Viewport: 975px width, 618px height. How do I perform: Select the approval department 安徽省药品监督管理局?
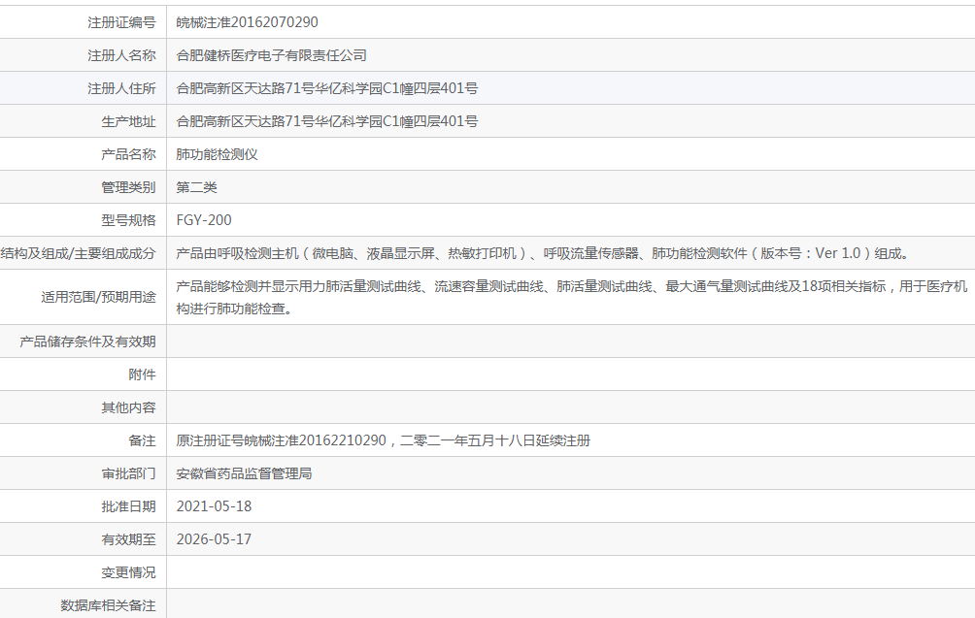(244, 473)
